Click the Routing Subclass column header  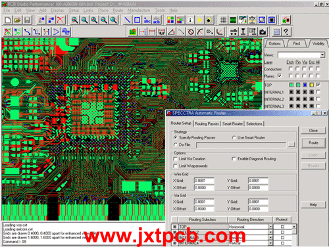[203, 219]
